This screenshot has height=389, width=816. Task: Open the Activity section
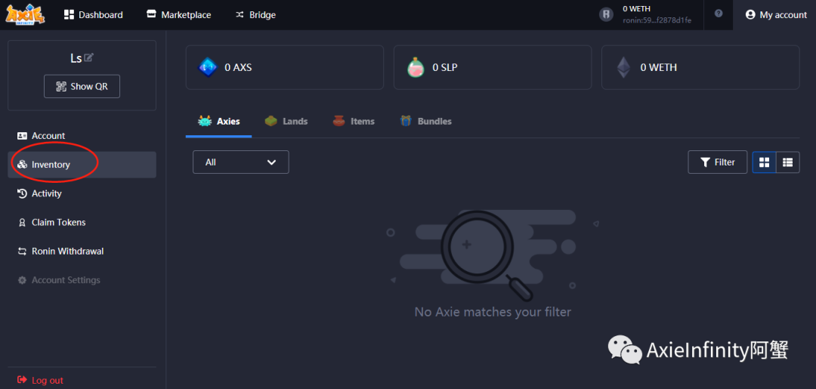tap(82, 193)
